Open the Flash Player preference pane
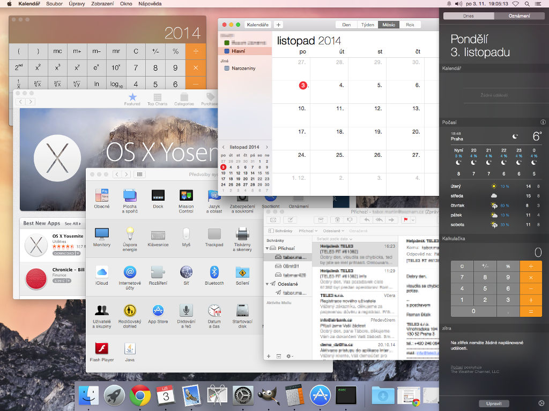 tap(102, 352)
